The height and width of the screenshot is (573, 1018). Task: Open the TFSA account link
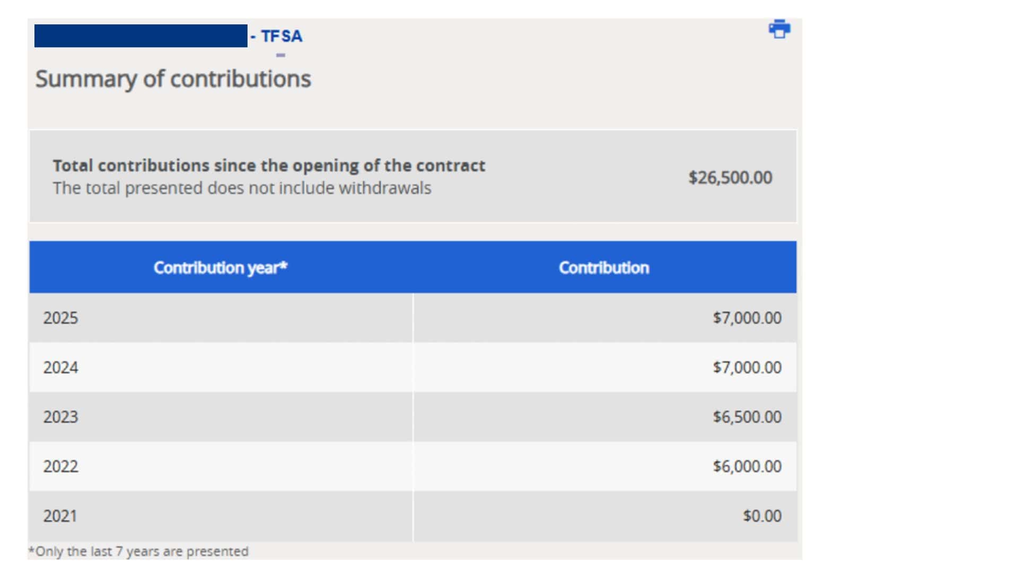pyautogui.click(x=276, y=36)
